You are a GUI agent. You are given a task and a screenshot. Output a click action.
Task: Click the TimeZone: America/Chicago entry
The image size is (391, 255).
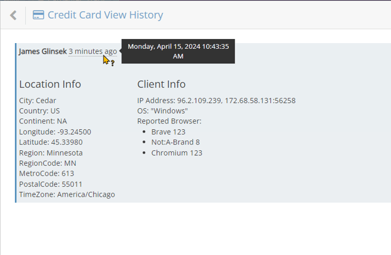[x=67, y=194]
